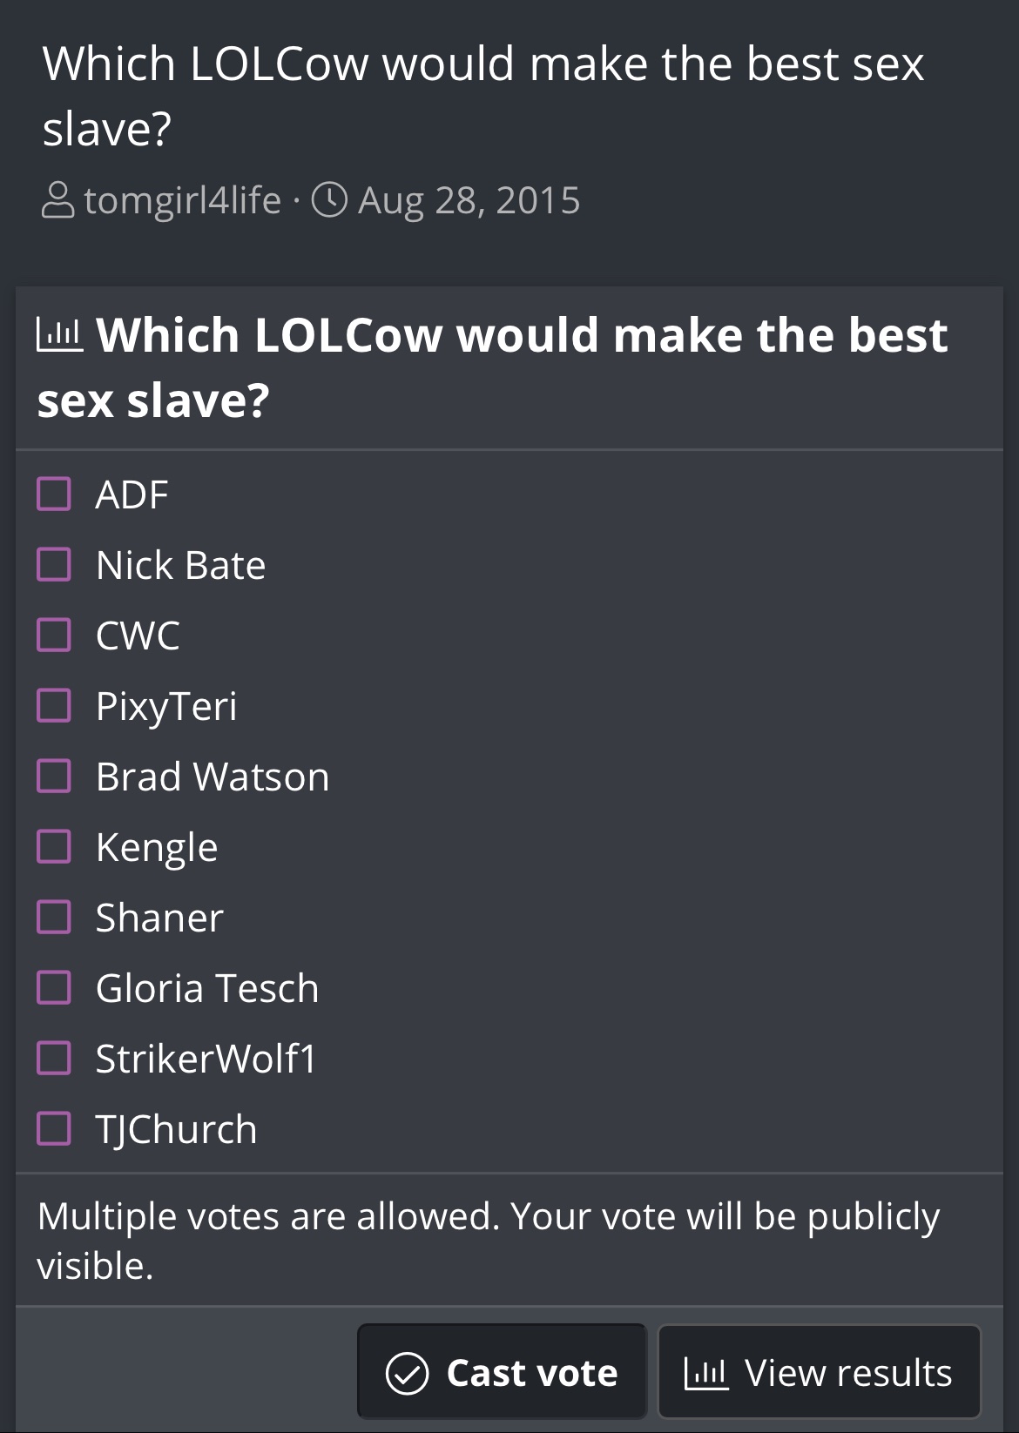Screen dimensions: 1019x1433
Task: Tick the ADF checkbox
Action: 54,494
